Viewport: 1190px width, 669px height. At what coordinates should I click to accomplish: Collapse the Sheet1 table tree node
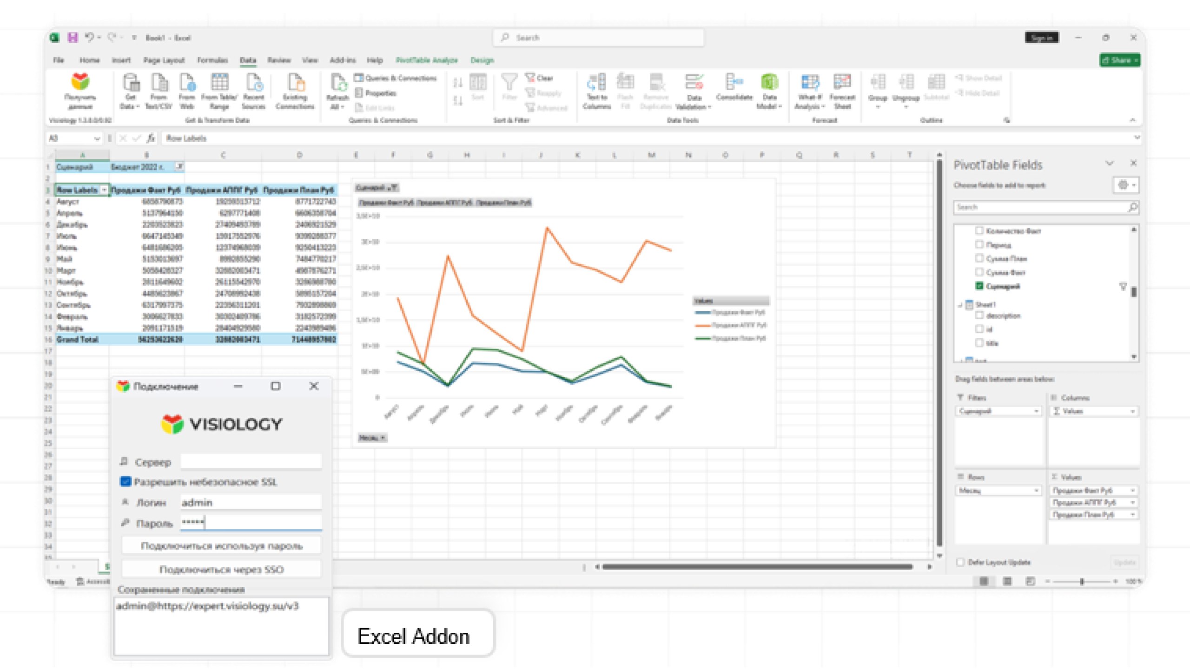[x=961, y=305]
